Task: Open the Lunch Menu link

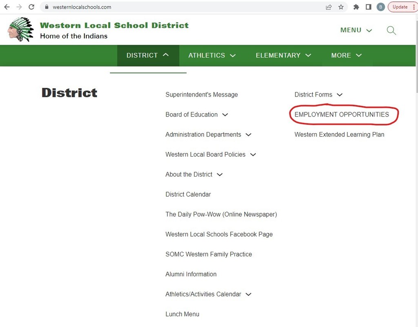Action: point(182,314)
